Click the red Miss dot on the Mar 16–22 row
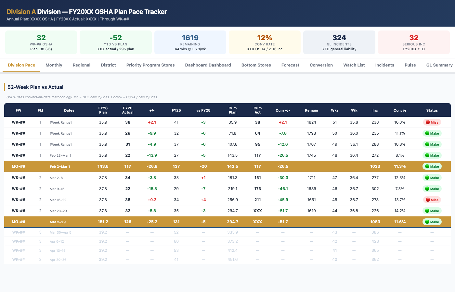 432,200
